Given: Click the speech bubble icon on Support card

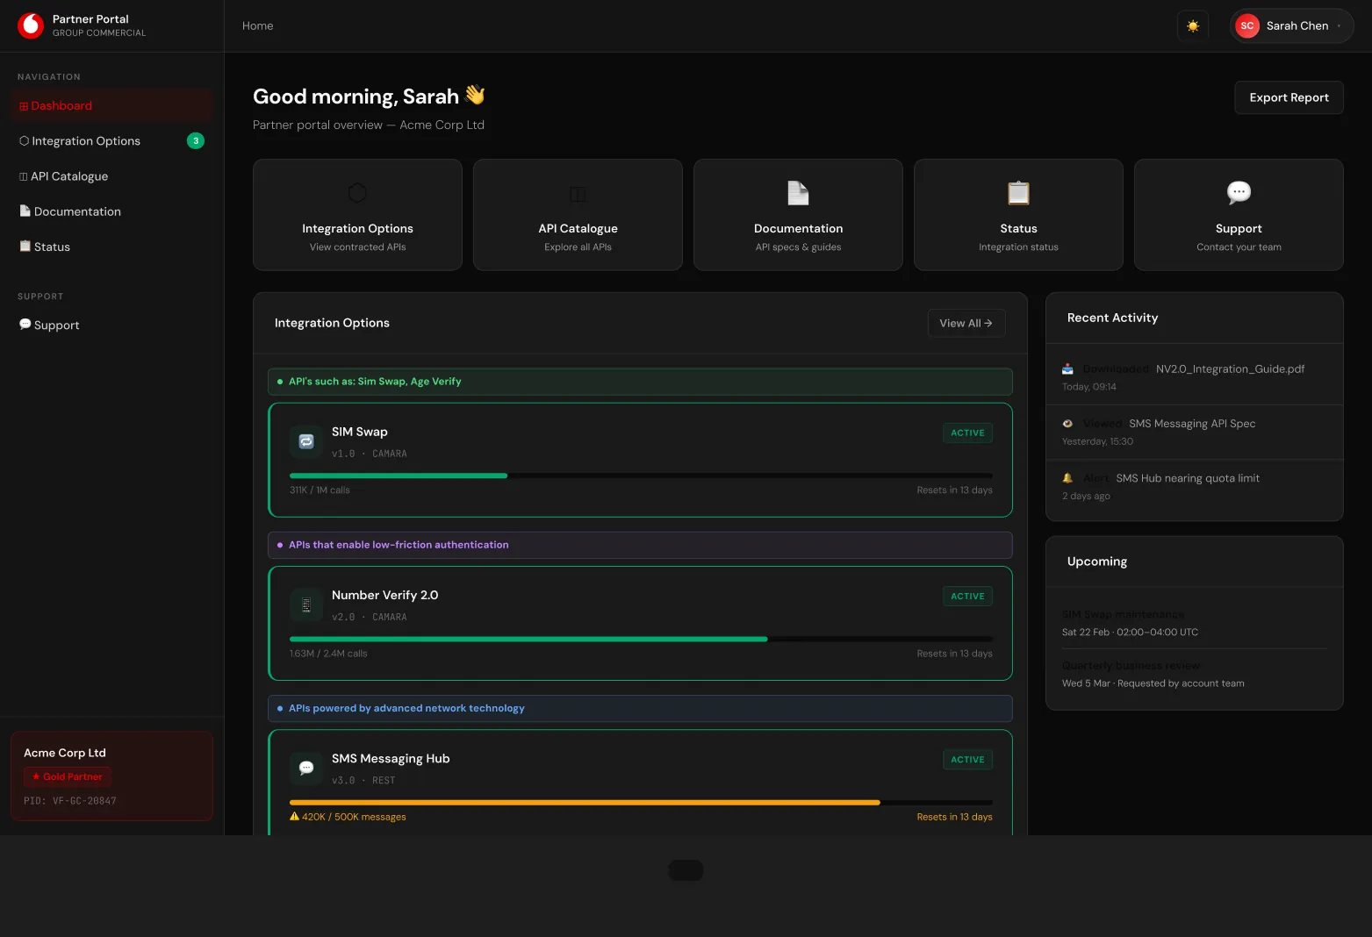Looking at the screenshot, I should [1239, 192].
